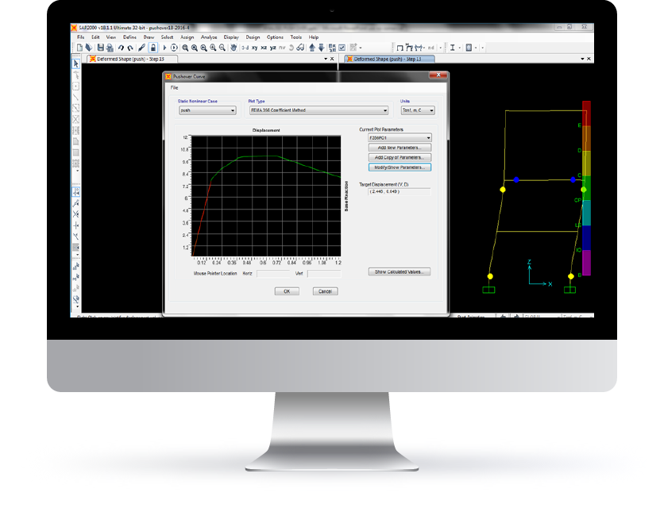The image size is (664, 508).
Task: Open the Define menu
Action: 129,37
